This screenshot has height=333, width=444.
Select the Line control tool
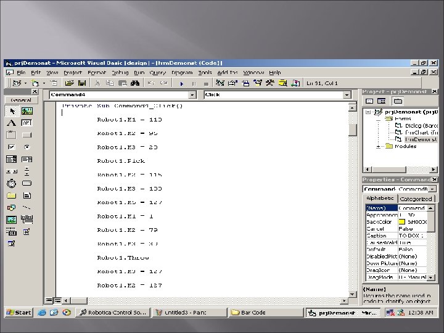(27, 208)
